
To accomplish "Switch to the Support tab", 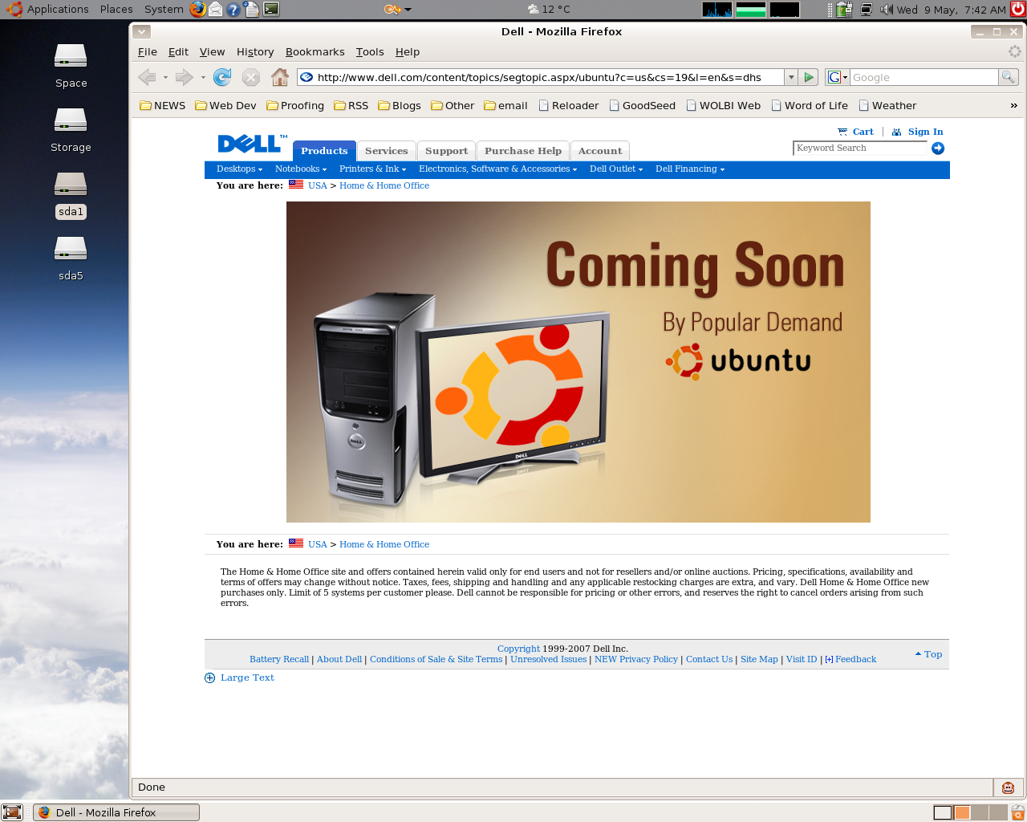I will coord(446,151).
